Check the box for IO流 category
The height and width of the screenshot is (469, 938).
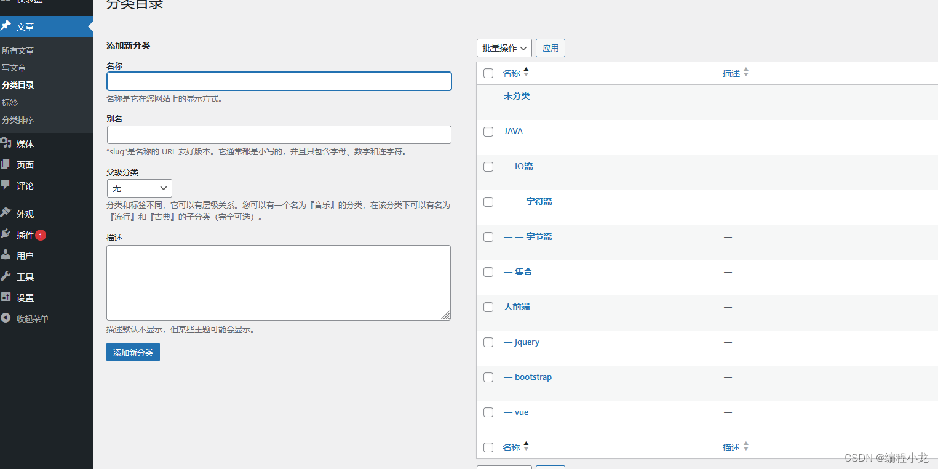pyautogui.click(x=488, y=167)
